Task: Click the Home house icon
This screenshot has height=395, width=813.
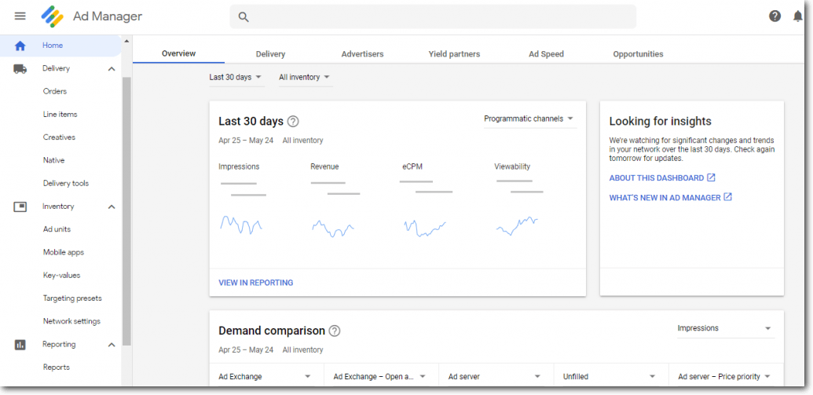Action: click(20, 46)
